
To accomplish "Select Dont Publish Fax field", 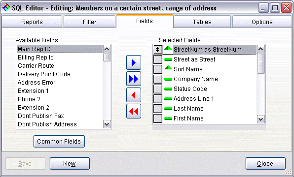I will pyautogui.click(x=59, y=116).
